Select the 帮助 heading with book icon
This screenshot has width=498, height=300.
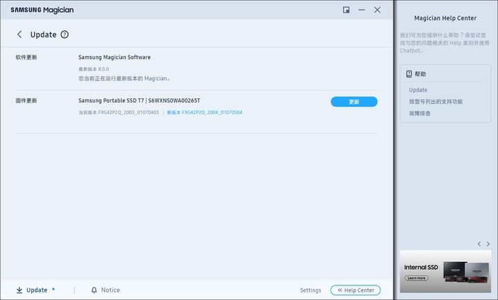(x=416, y=74)
